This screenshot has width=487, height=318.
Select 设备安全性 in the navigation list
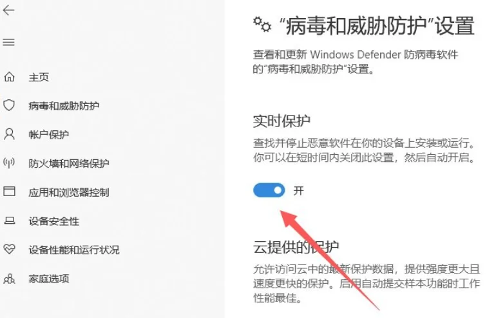pyautogui.click(x=53, y=221)
